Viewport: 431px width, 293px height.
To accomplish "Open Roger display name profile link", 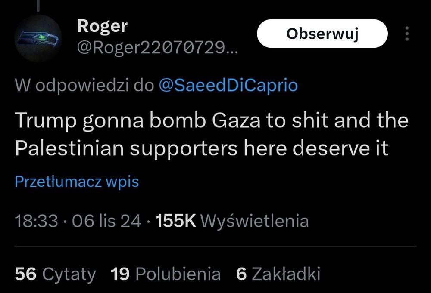I will click(102, 26).
